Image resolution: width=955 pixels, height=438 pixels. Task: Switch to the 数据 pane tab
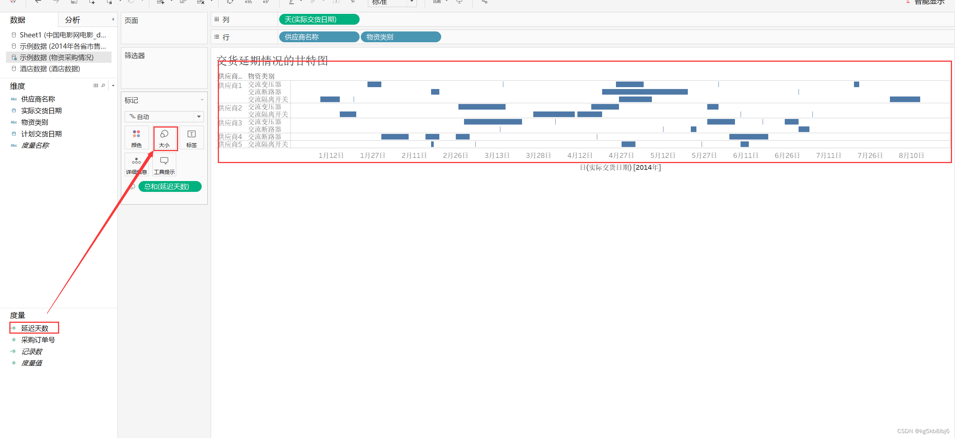coord(18,20)
